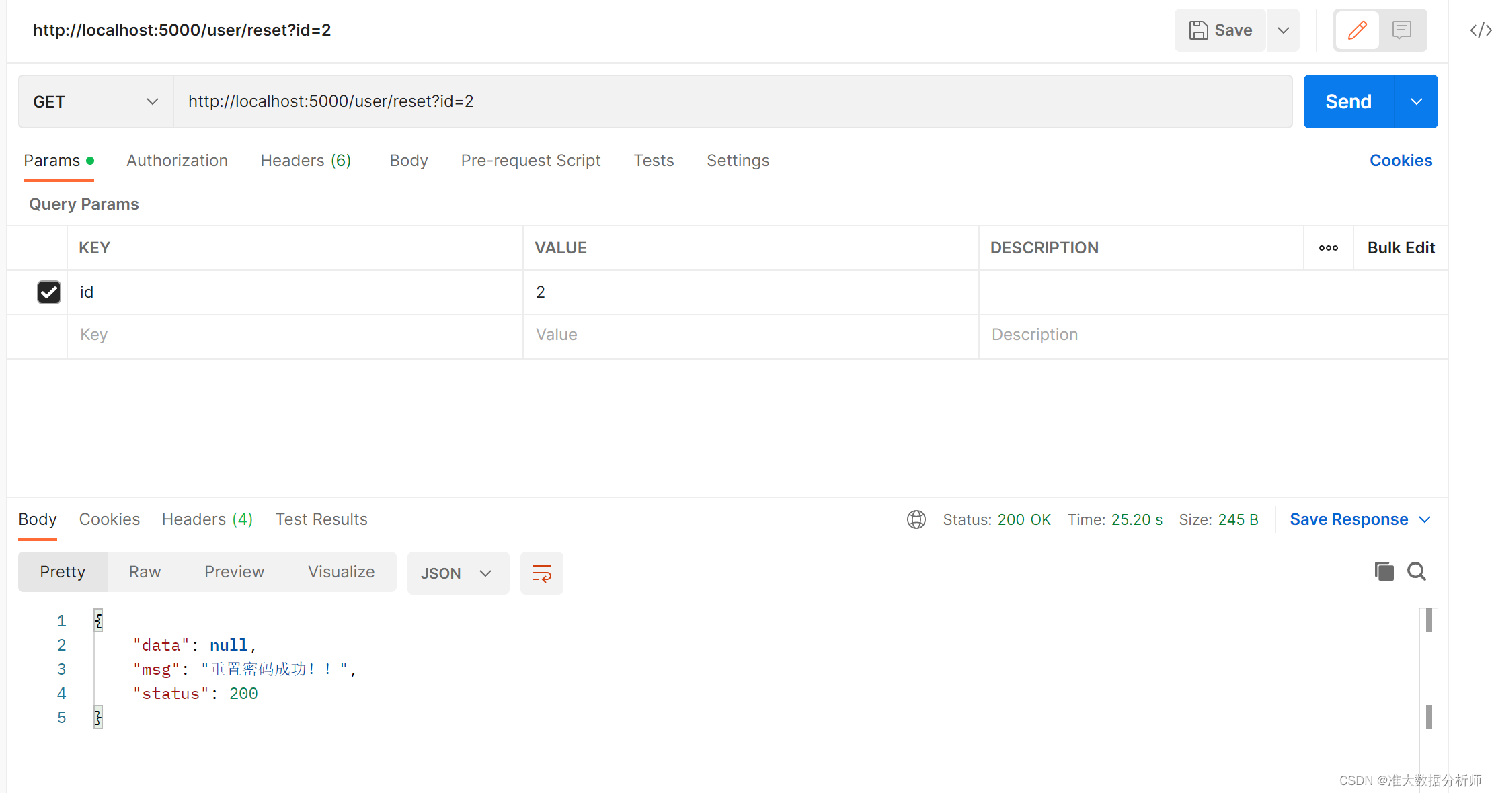Collapse the JSON at opening brace
The height and width of the screenshot is (793, 1492).
point(98,620)
